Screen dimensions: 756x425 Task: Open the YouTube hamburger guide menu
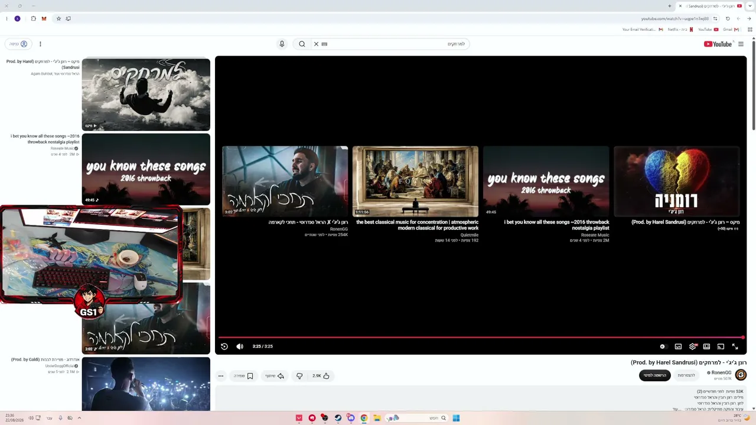[x=741, y=44]
